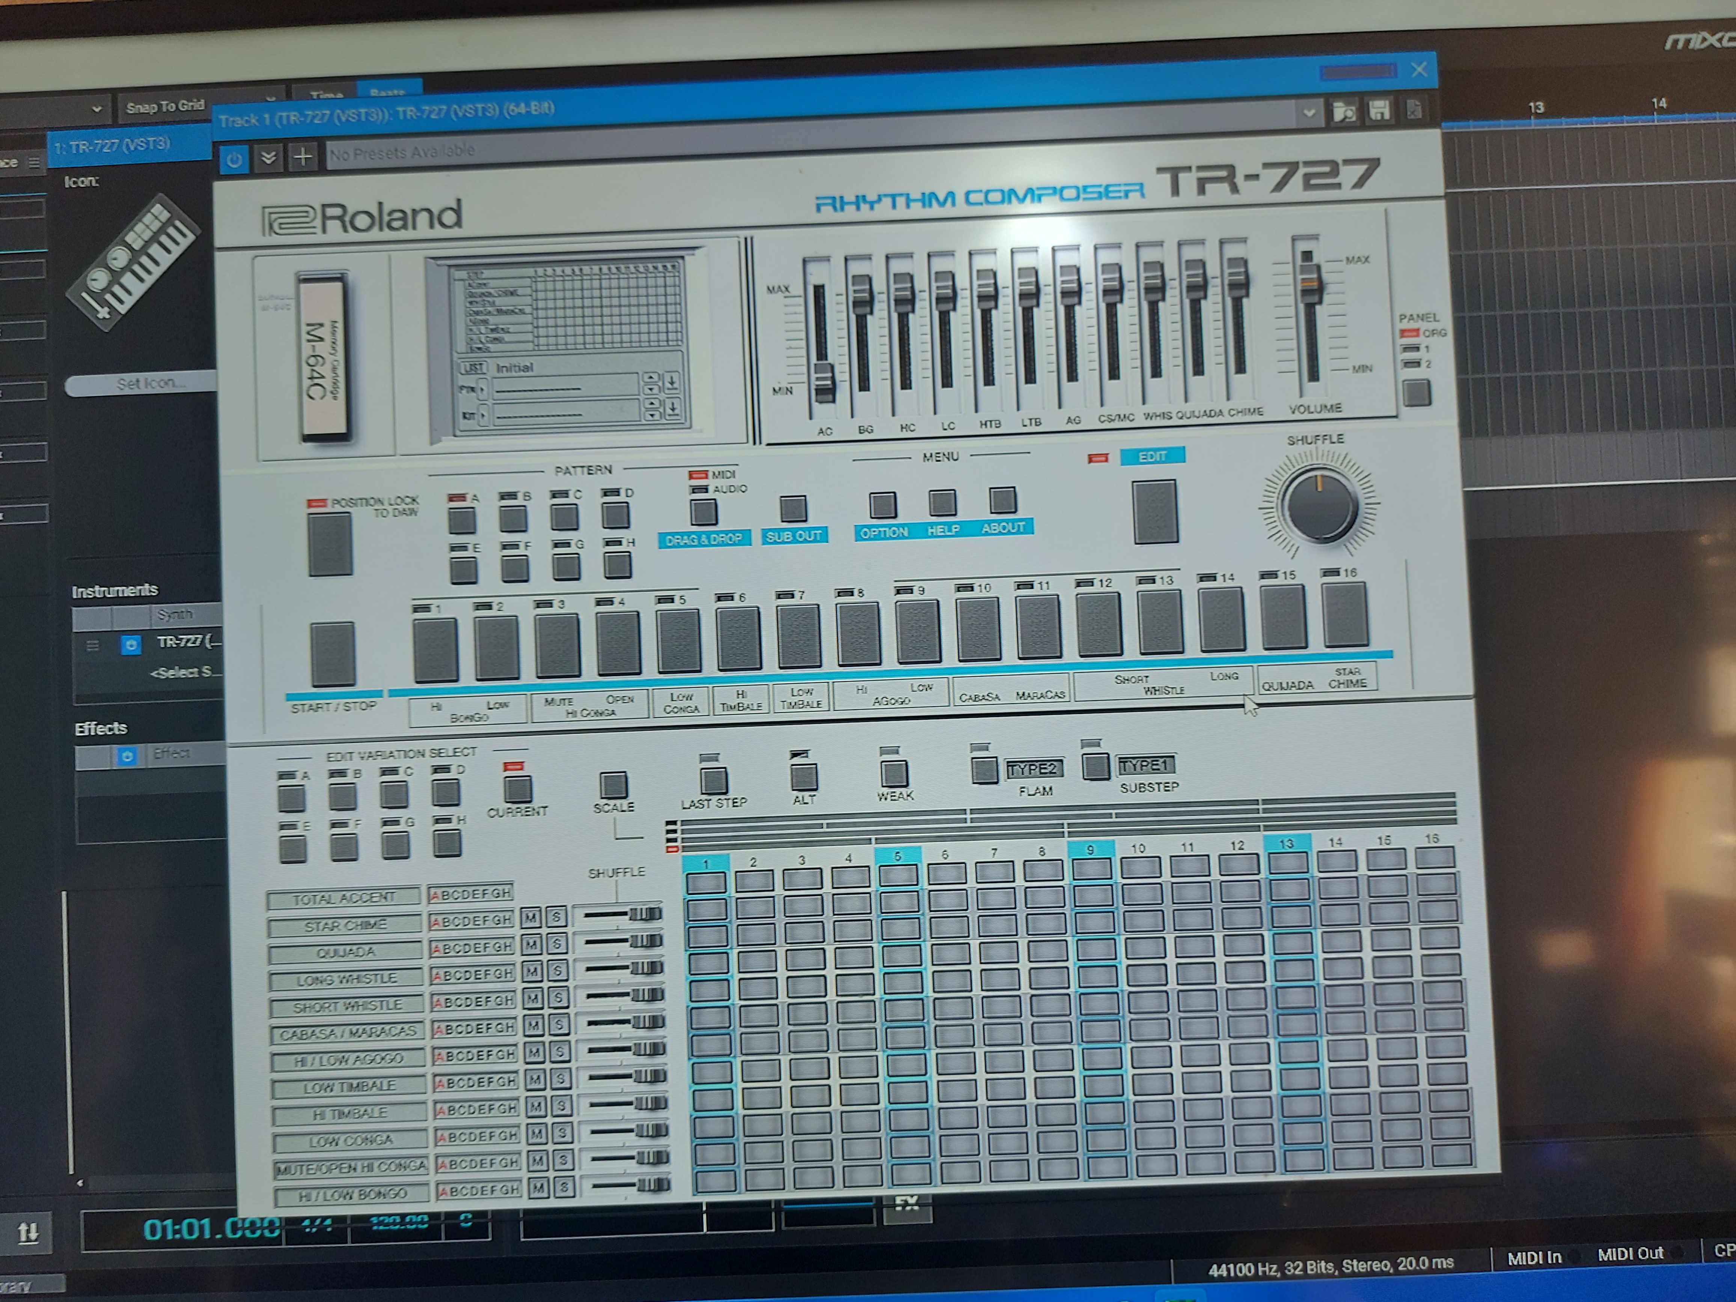Toggle the POSITION LOCK TO DAW button
This screenshot has width=1736, height=1302.
point(330,545)
